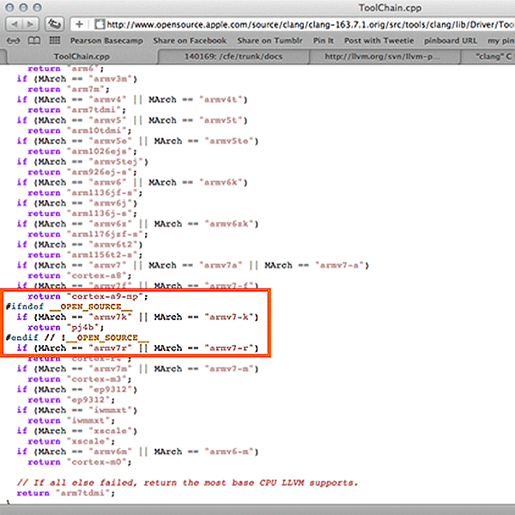Go back to the previous page
The height and width of the screenshot is (515, 515).
[x=15, y=24]
